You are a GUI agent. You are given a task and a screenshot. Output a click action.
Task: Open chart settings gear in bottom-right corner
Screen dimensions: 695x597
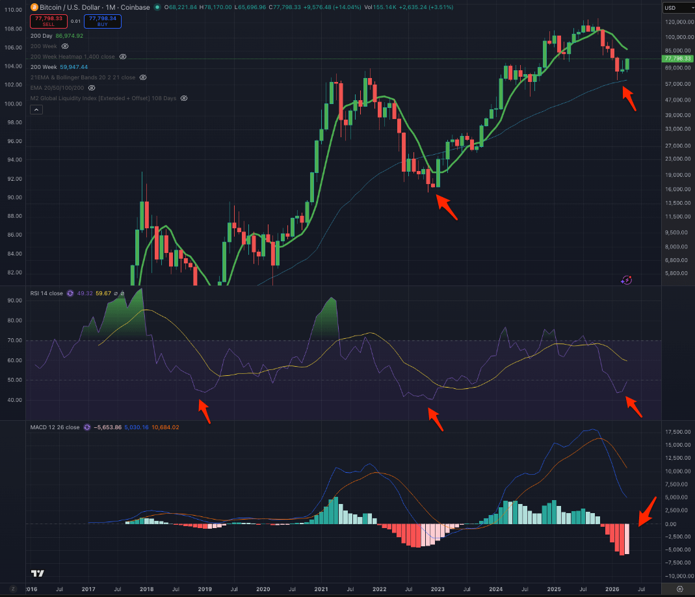pos(680,589)
